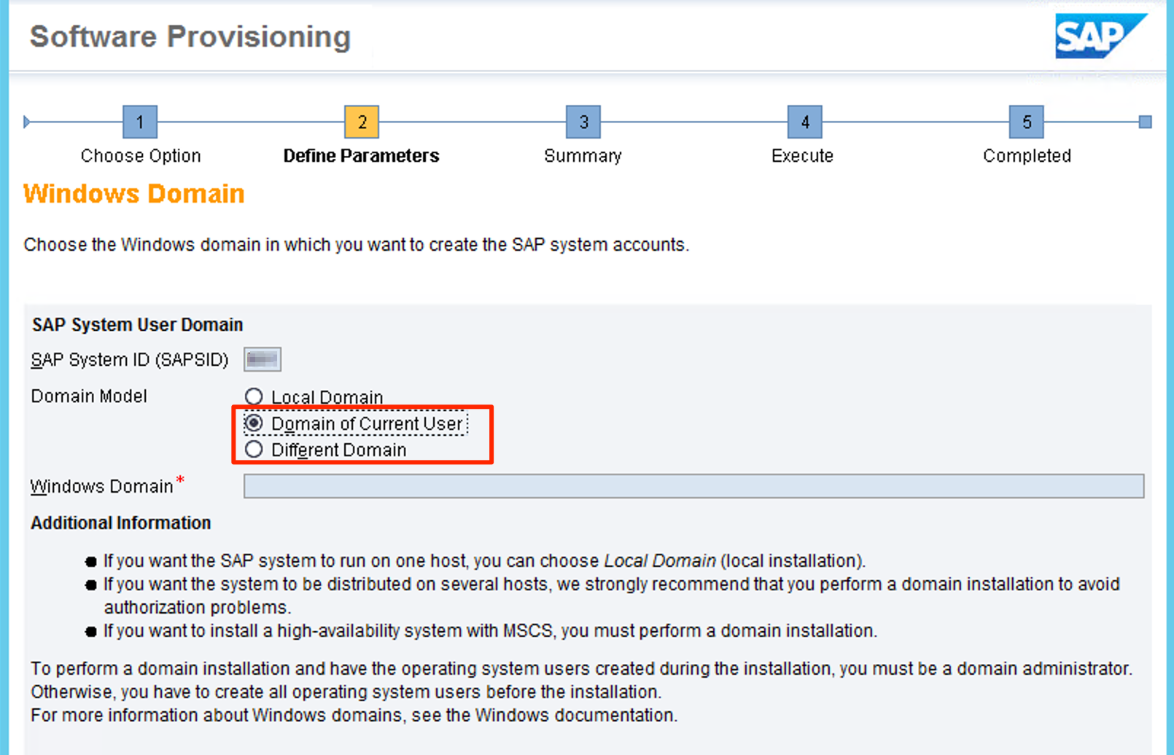Click the step 3 number box
The height and width of the screenshot is (755, 1174).
(583, 122)
